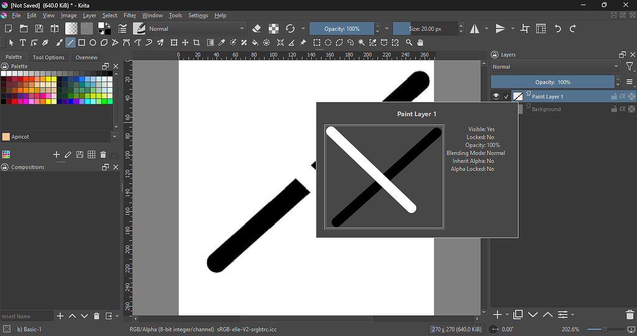
Task: Toggle alpha lock on Background layer
Action: click(632, 109)
